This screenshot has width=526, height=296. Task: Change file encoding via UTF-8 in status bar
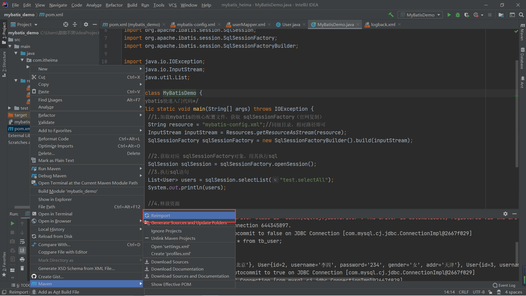click(x=479, y=292)
